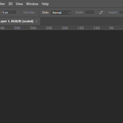
Task: Swap width and height with arrows icon
Action: pyautogui.click(x=101, y=12)
